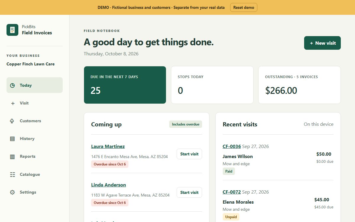Click address 1476 E Encanto Mesa Ave
The height and width of the screenshot is (222, 355).
click(129, 157)
